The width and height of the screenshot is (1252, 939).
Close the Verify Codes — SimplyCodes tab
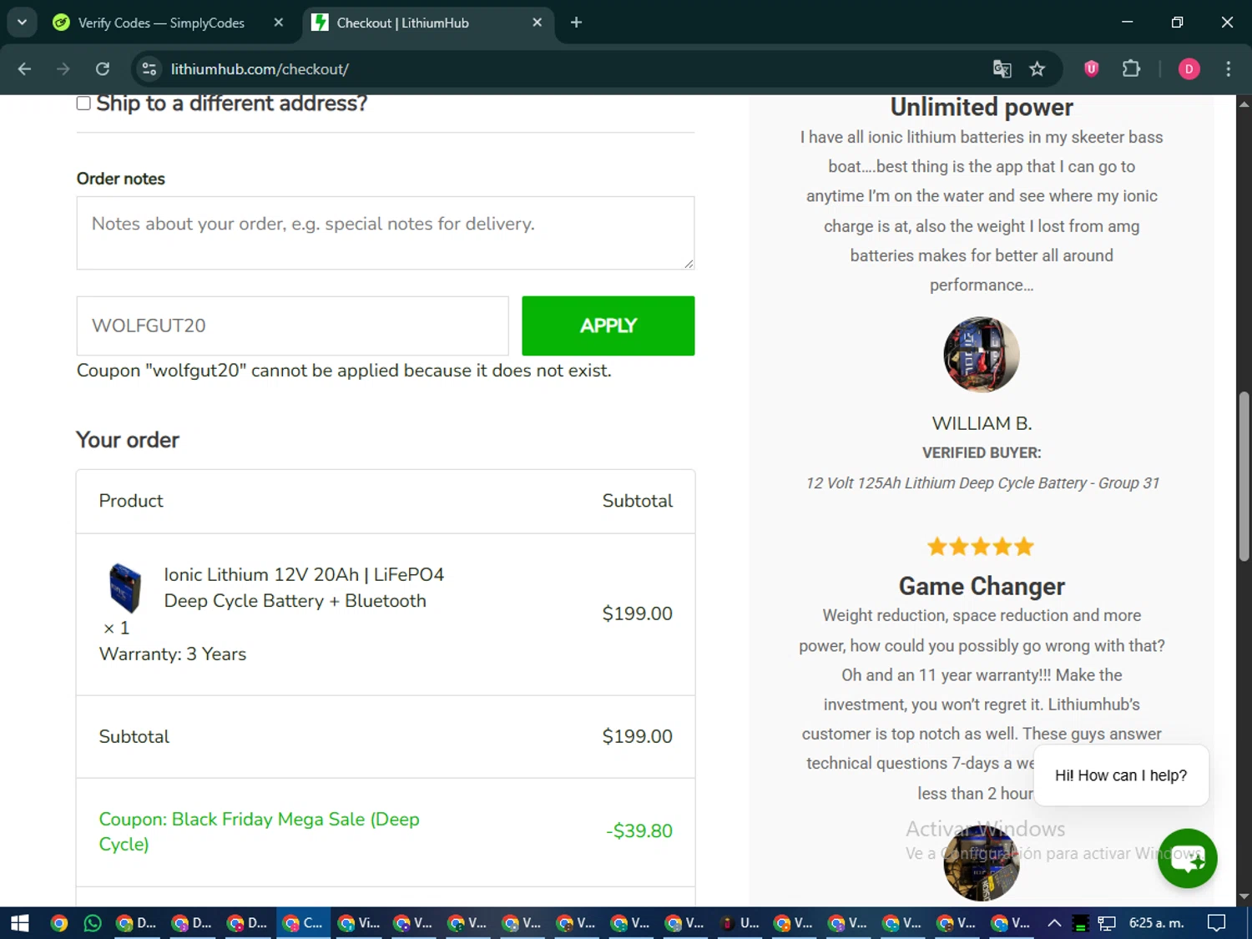click(279, 23)
